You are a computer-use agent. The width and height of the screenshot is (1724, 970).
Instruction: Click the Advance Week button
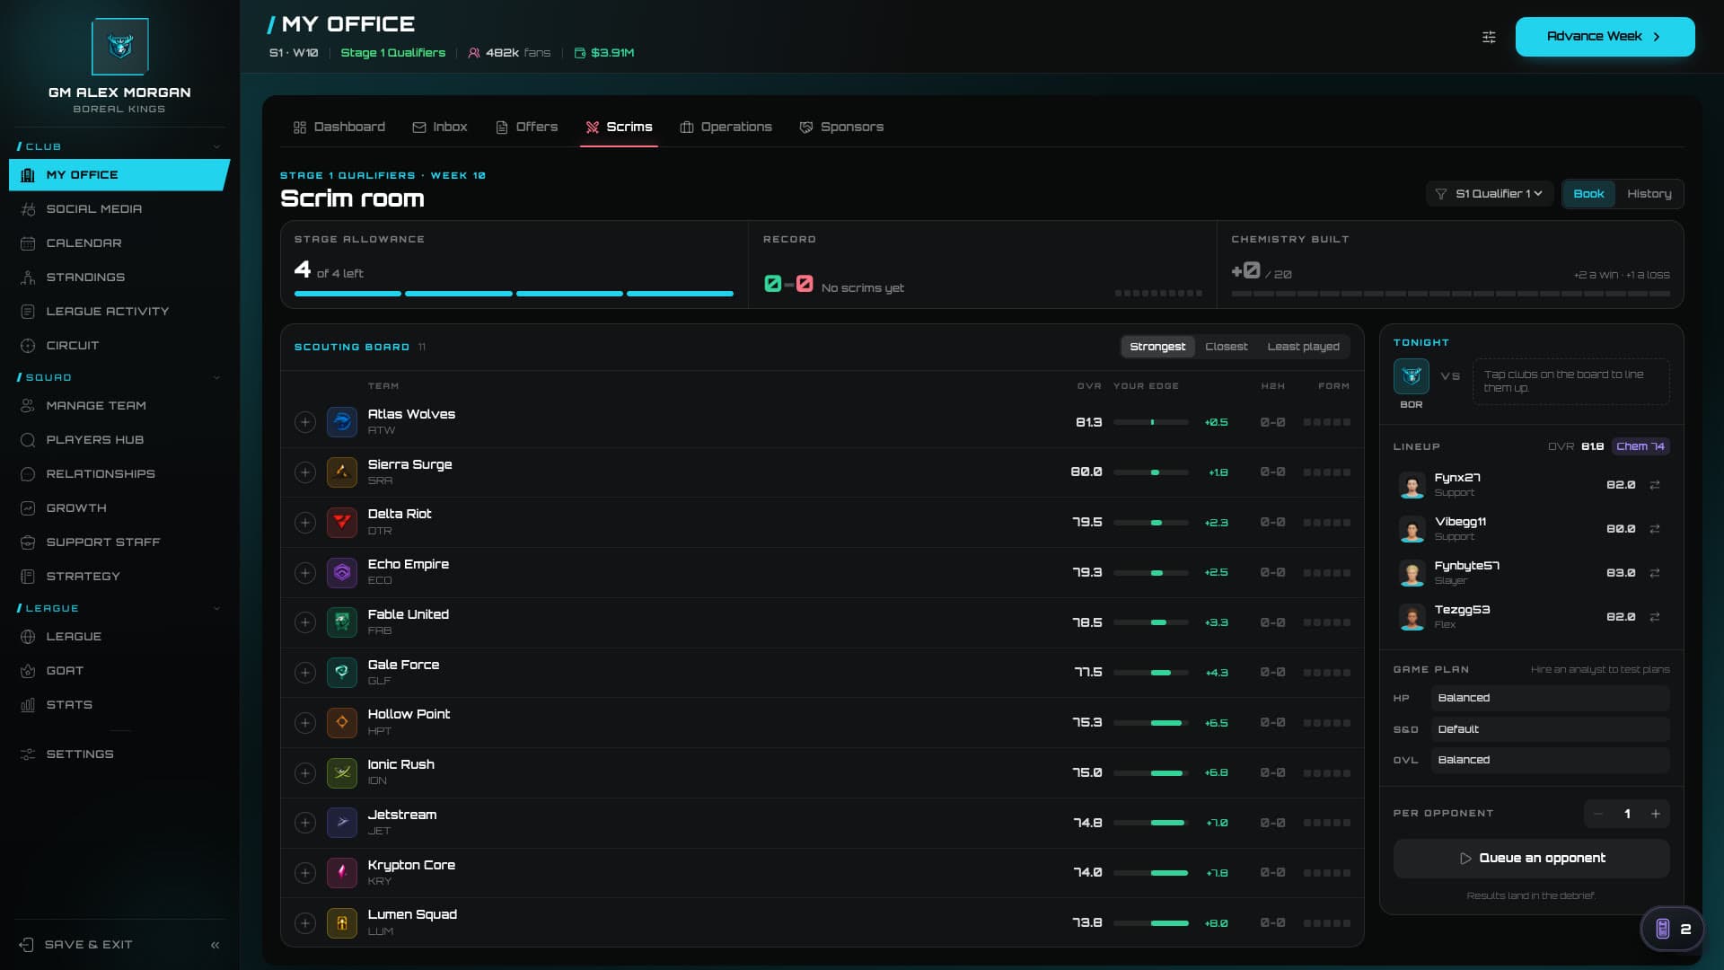[1605, 37]
